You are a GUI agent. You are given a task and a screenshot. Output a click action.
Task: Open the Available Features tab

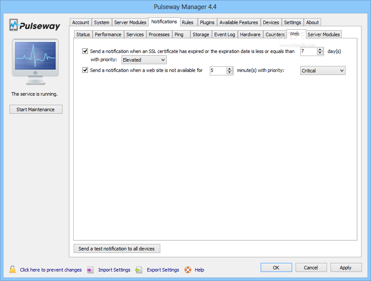tap(239, 22)
